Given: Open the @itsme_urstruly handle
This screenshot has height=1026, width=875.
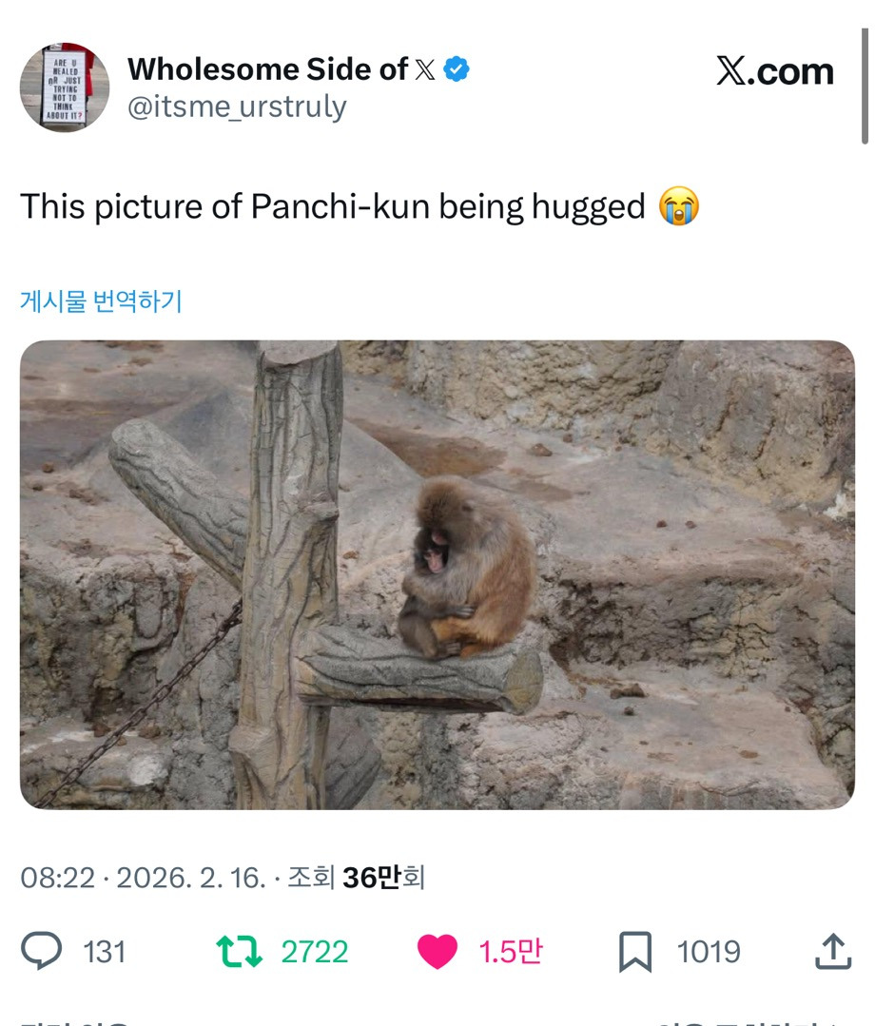Looking at the screenshot, I should click(237, 107).
